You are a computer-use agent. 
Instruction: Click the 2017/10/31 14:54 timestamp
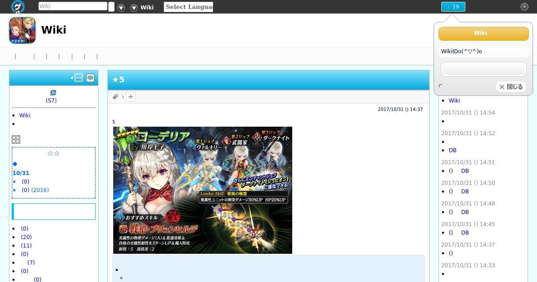click(x=468, y=112)
